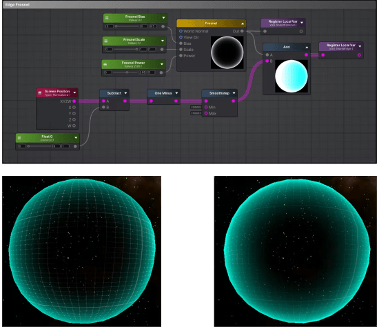
Task: Toggle the World Normal input port
Action: 181,31
